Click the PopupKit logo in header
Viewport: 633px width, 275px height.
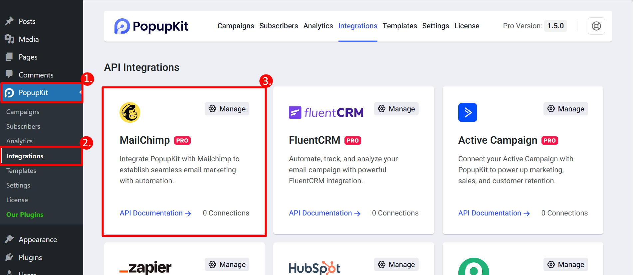pos(151,26)
